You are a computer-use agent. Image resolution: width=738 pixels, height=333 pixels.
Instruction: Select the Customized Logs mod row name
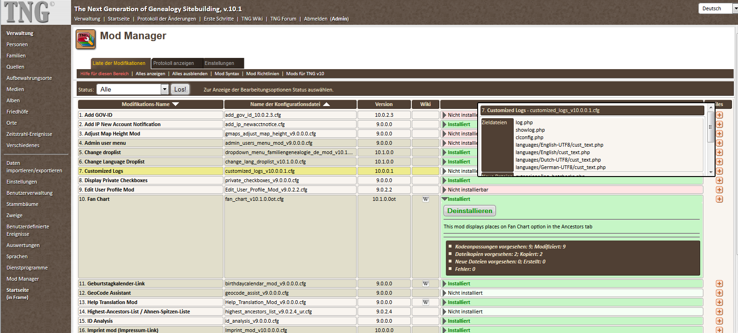point(104,171)
